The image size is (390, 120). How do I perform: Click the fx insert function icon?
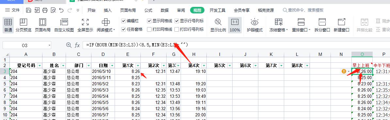point(77,45)
